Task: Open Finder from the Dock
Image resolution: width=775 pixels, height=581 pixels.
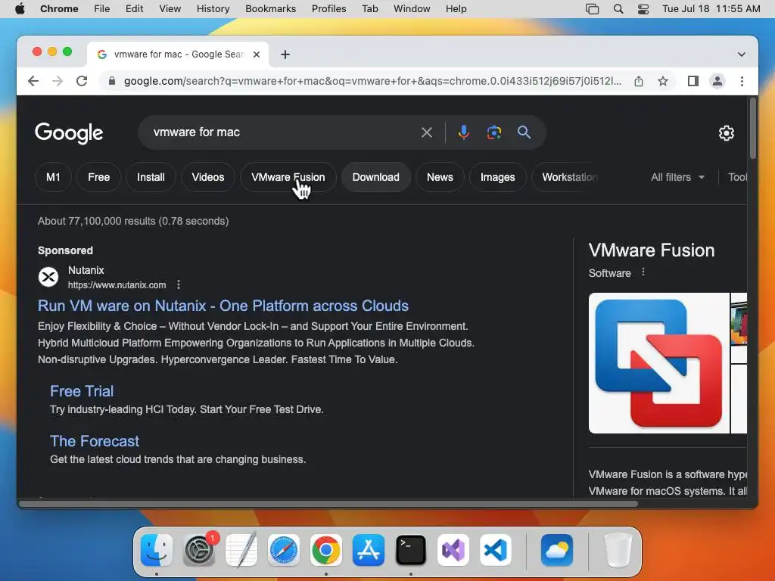Action: 157,550
